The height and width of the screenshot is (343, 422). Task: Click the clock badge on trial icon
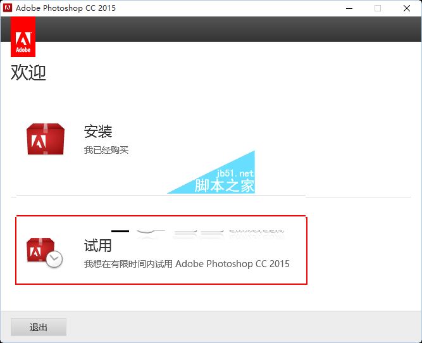(54, 258)
